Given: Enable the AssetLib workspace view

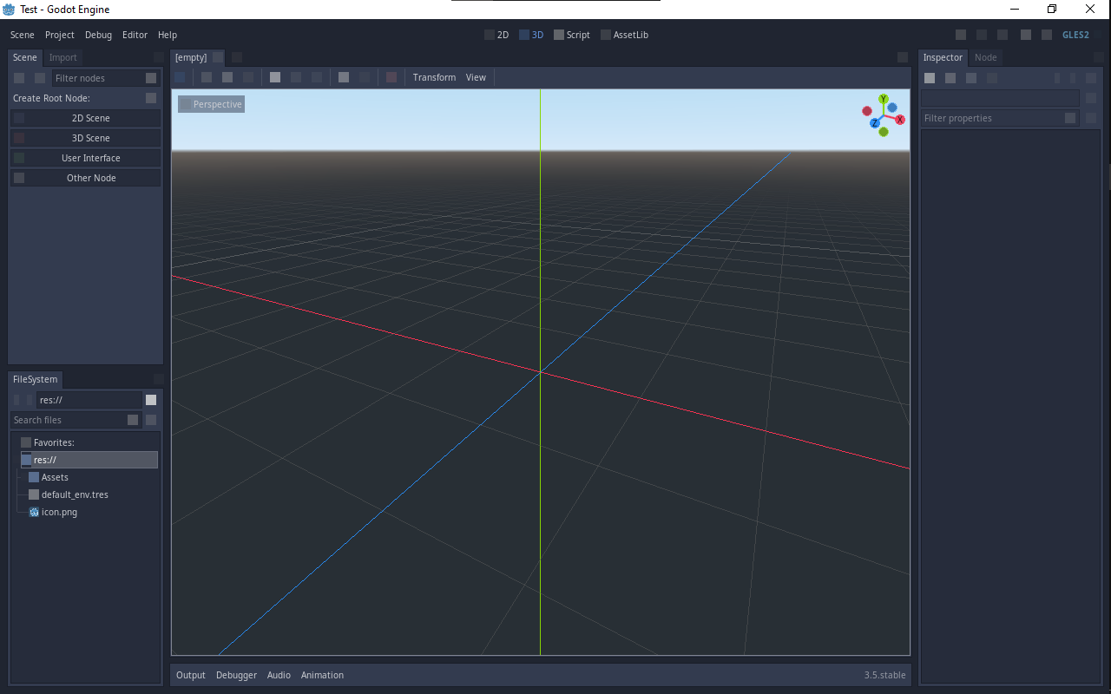Looking at the screenshot, I should (624, 35).
